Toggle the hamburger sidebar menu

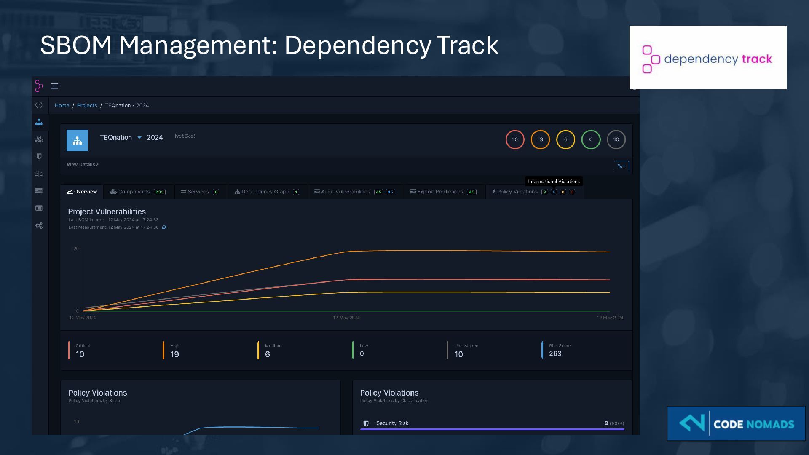coord(54,86)
